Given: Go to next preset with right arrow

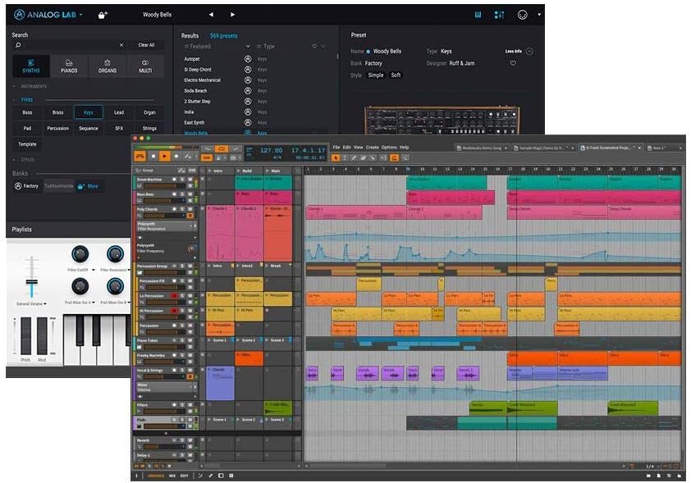Looking at the screenshot, I should (x=232, y=15).
